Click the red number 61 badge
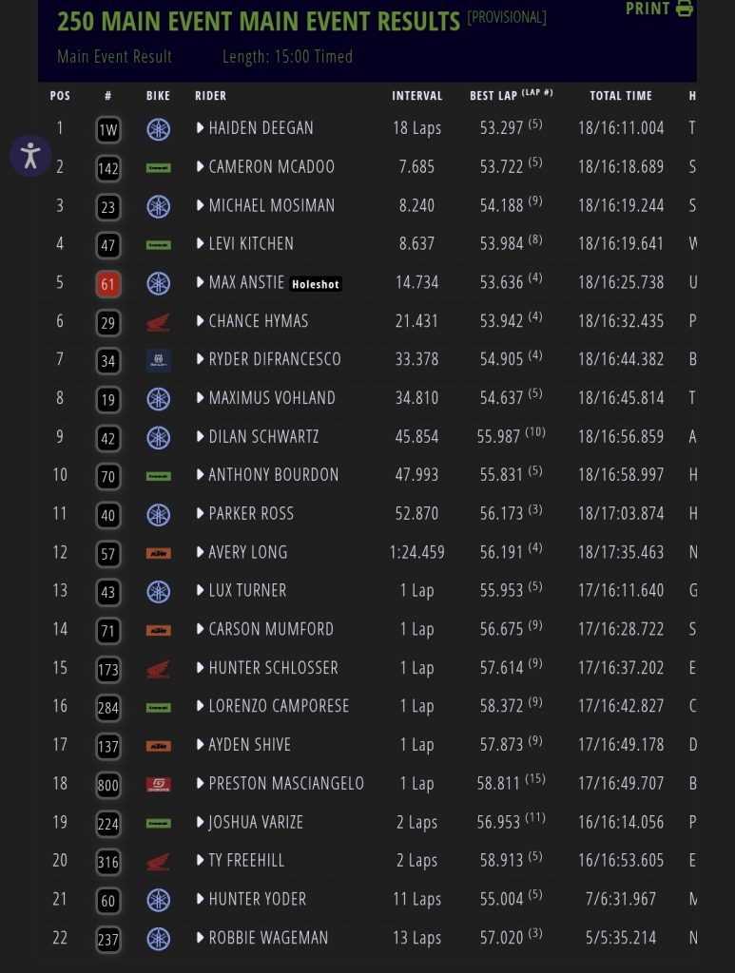This screenshot has width=735, height=973. click(x=108, y=283)
